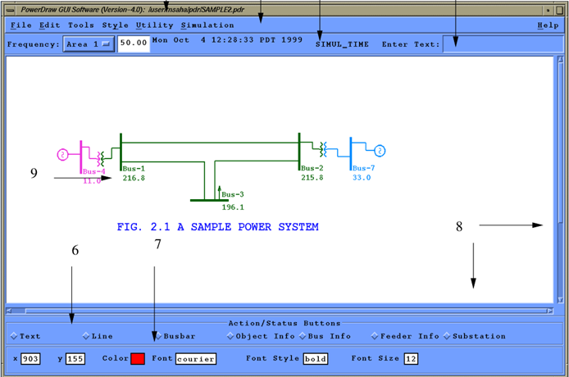Open the Area 1 frequency dropdown
The width and height of the screenshot is (569, 377).
pyautogui.click(x=89, y=44)
